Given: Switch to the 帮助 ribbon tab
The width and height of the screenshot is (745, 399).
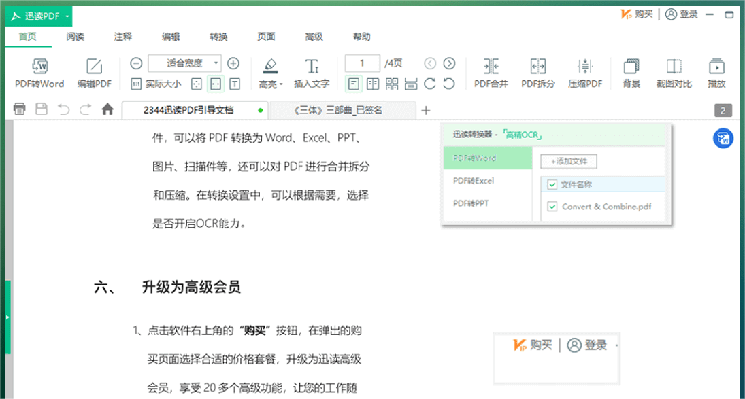Looking at the screenshot, I should click(361, 37).
